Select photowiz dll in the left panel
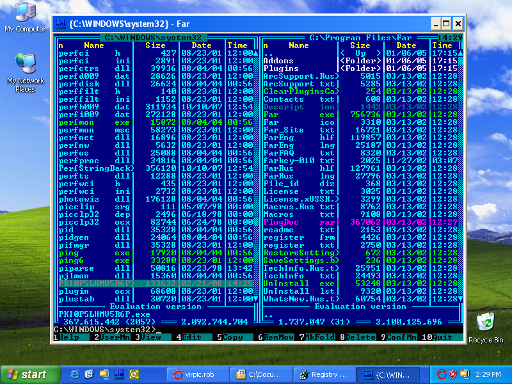 tap(156, 199)
